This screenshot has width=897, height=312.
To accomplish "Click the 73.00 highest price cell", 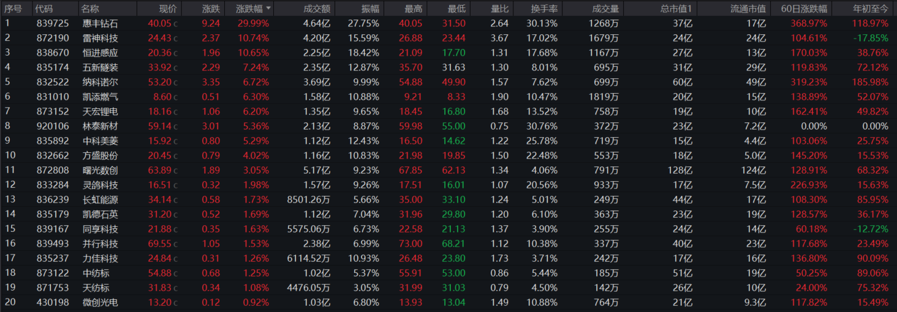I will point(410,243).
